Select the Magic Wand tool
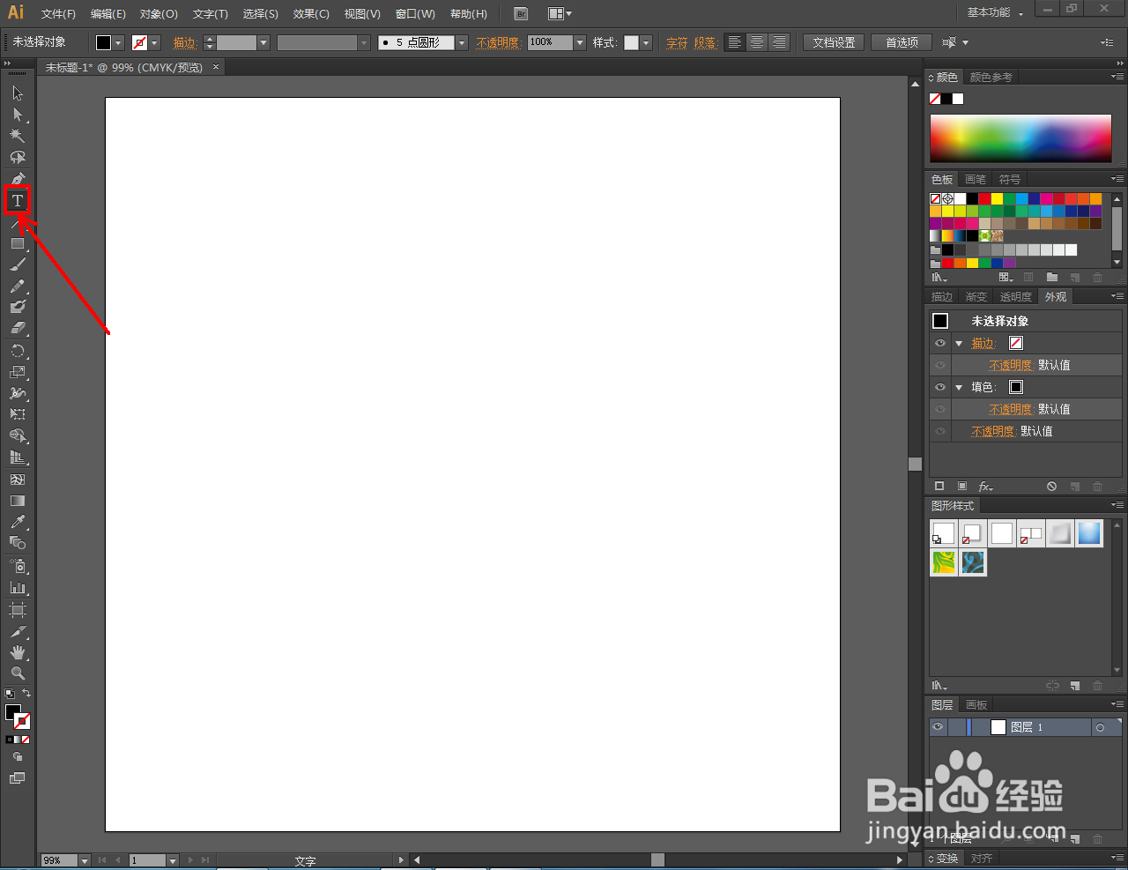Viewport: 1128px width, 870px height. click(x=17, y=136)
